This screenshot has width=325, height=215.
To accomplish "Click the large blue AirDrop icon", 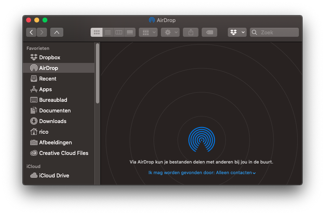I will point(201,139).
